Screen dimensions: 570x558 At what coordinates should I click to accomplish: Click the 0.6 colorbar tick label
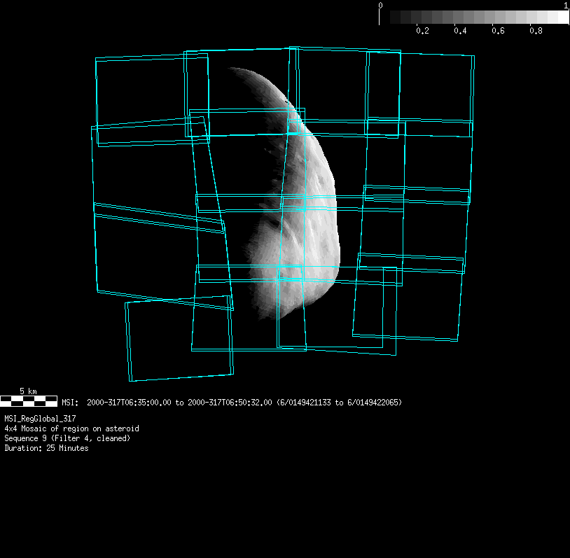click(x=498, y=31)
